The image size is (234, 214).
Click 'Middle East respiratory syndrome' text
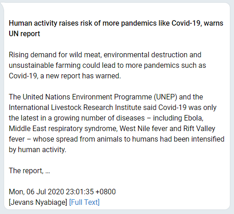click(63, 128)
